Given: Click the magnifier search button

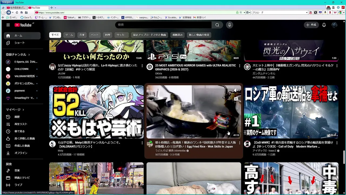Looking at the screenshot, I should (217, 25).
